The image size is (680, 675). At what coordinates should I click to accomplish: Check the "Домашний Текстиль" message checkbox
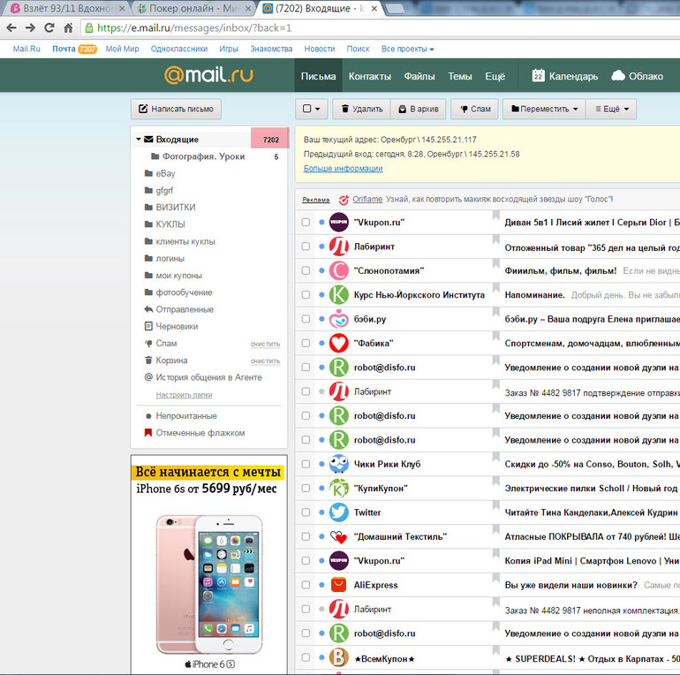pos(306,536)
